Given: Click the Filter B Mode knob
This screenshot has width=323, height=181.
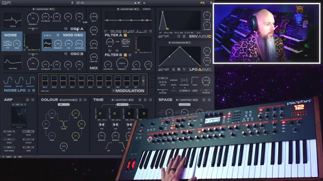Looking at the screenshot, I should [x=148, y=64].
